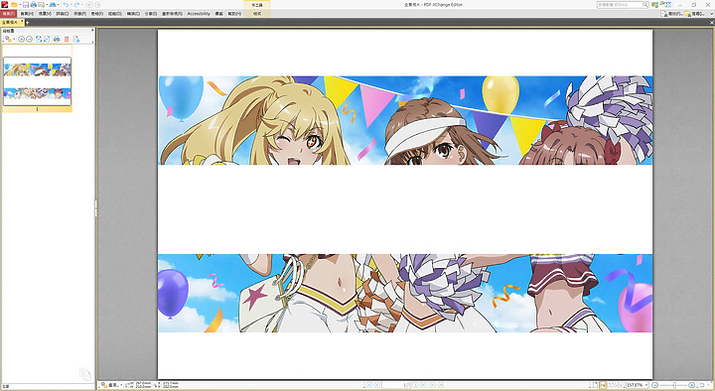Delete page with red trash icon
Viewport: 715px width, 391px height.
click(x=67, y=39)
